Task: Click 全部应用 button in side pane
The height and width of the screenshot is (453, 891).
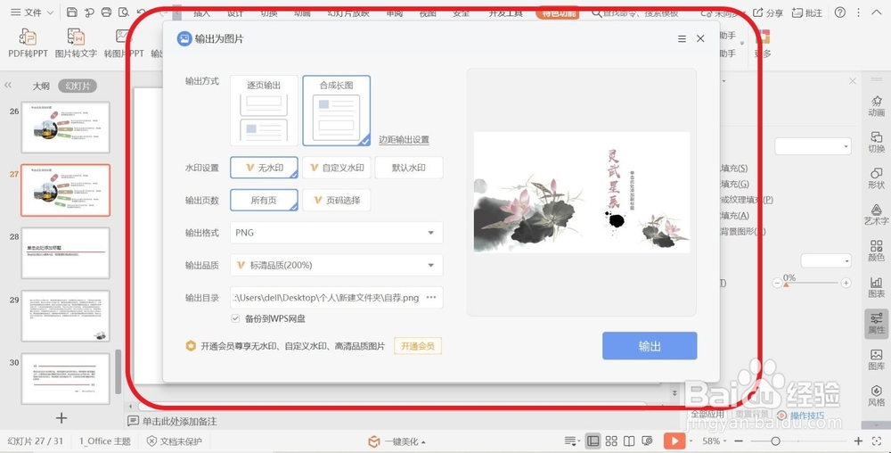Action: [707, 415]
